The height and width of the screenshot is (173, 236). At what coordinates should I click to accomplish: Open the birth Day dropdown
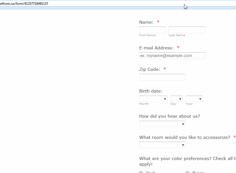click(x=176, y=98)
